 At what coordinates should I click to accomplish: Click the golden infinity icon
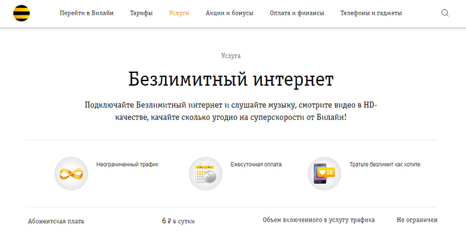pos(71,174)
